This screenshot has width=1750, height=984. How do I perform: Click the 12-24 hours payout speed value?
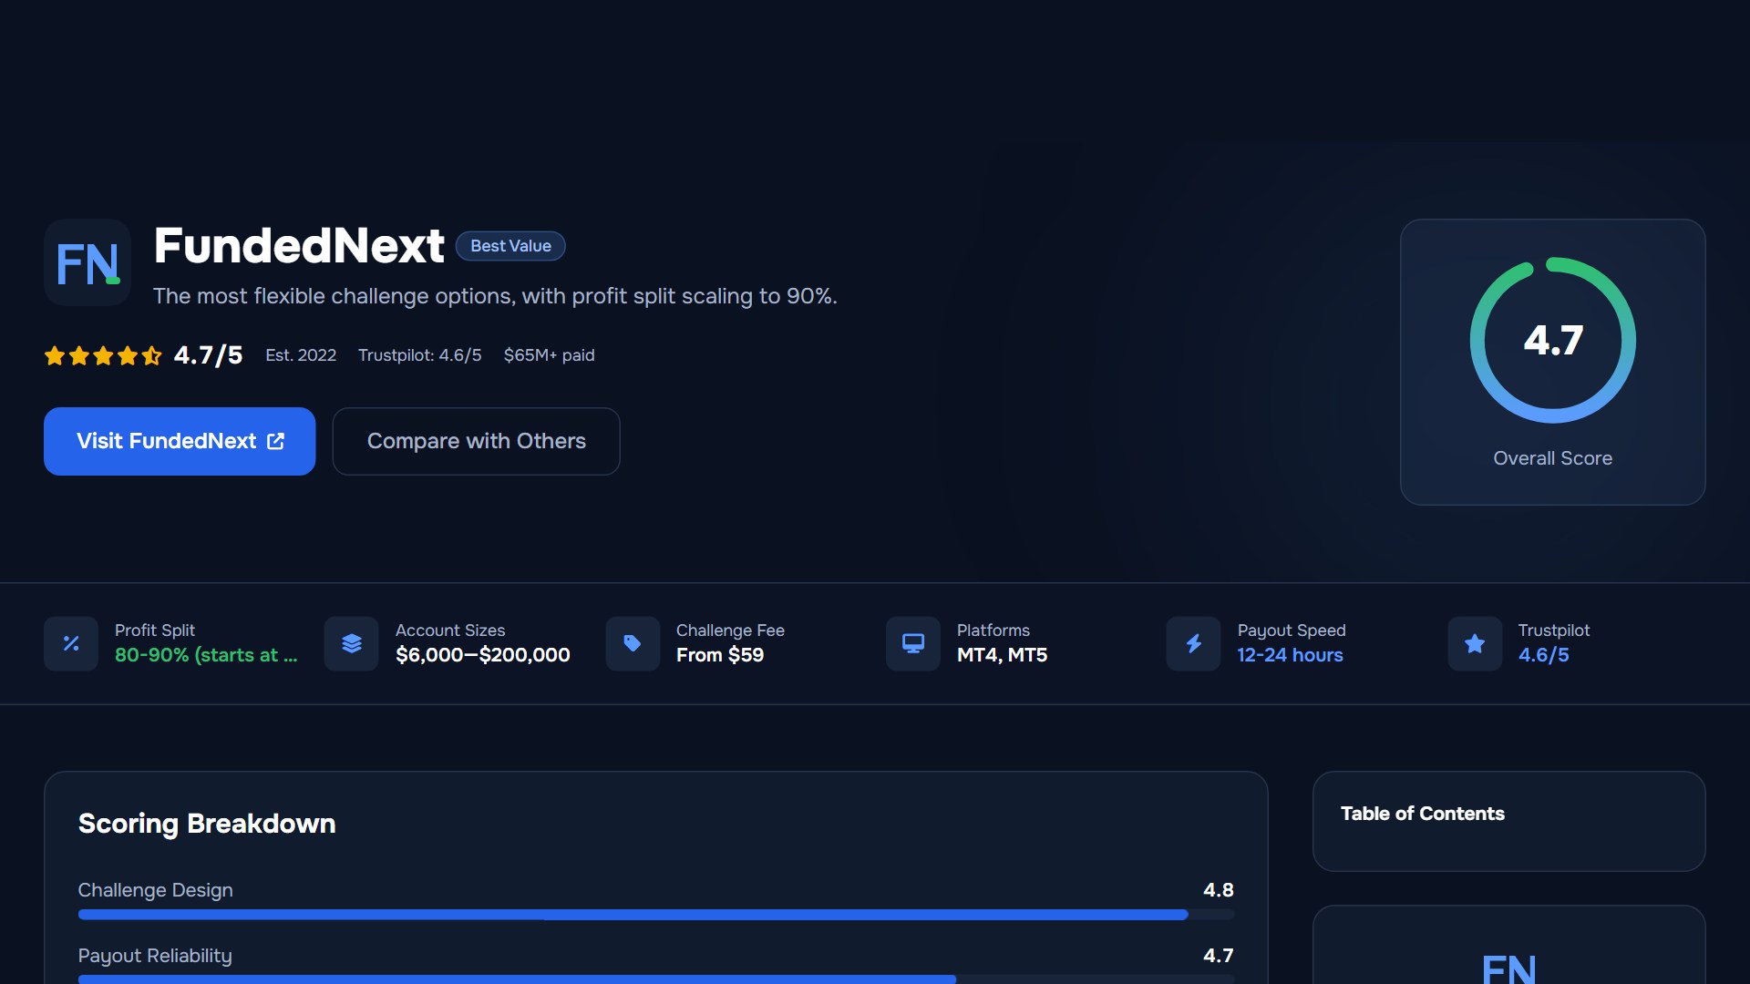coord(1290,655)
